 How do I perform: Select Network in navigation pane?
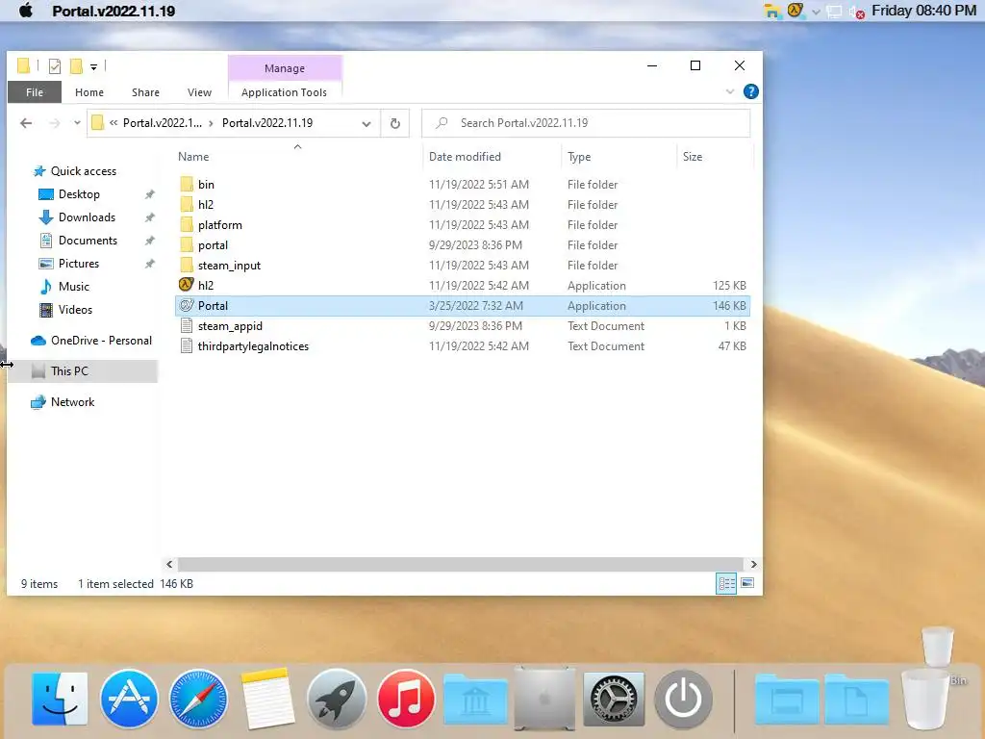[x=72, y=402]
